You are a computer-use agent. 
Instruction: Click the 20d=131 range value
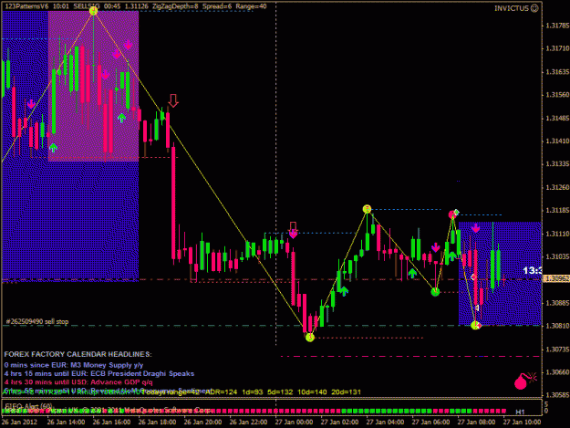pos(346,392)
